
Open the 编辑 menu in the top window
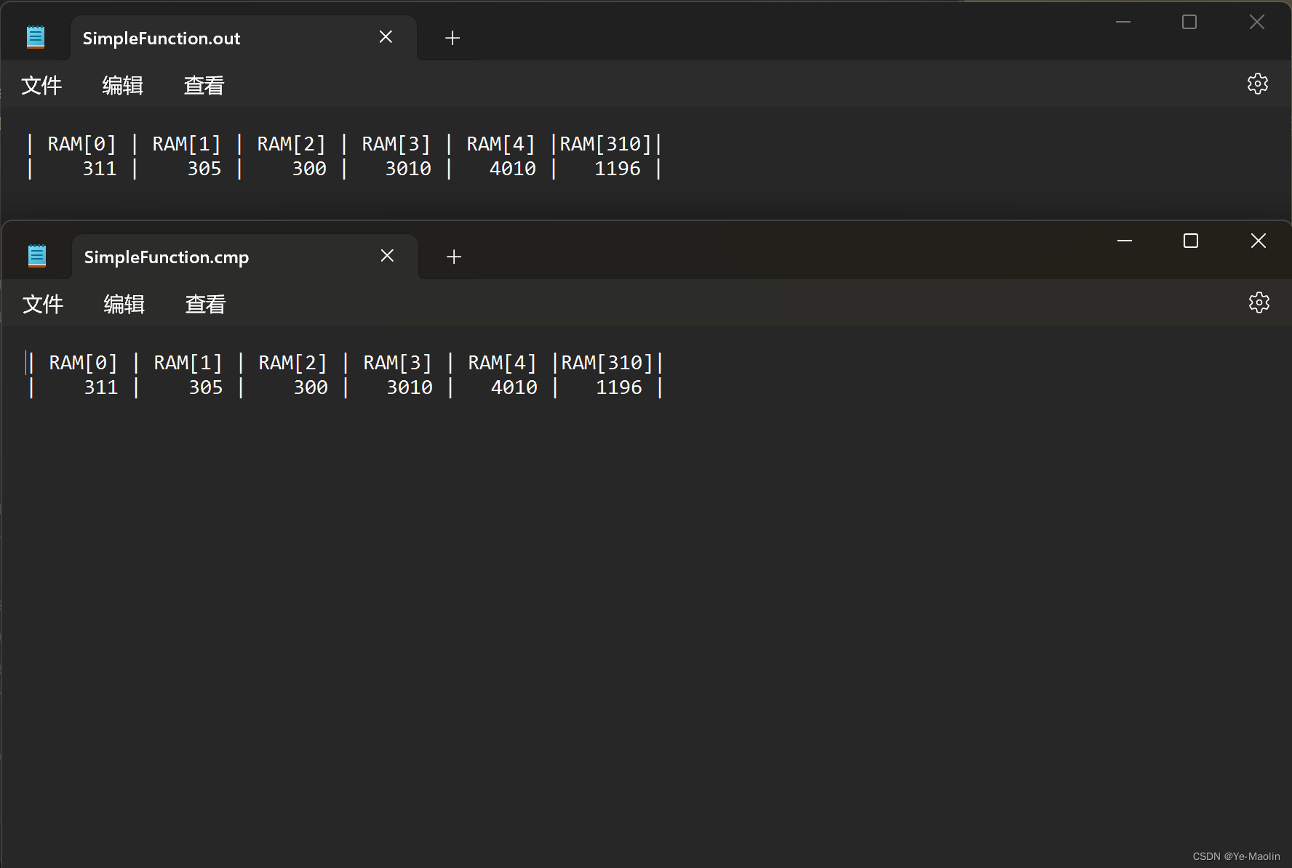pyautogui.click(x=122, y=85)
